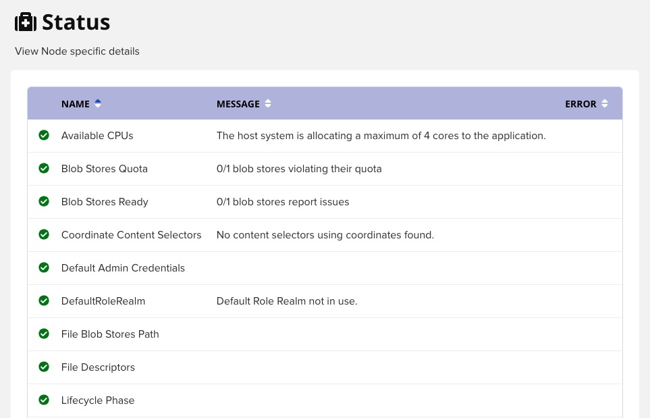Image resolution: width=650 pixels, height=418 pixels.
Task: Select the Available CPUs row entry
Action: 97,135
